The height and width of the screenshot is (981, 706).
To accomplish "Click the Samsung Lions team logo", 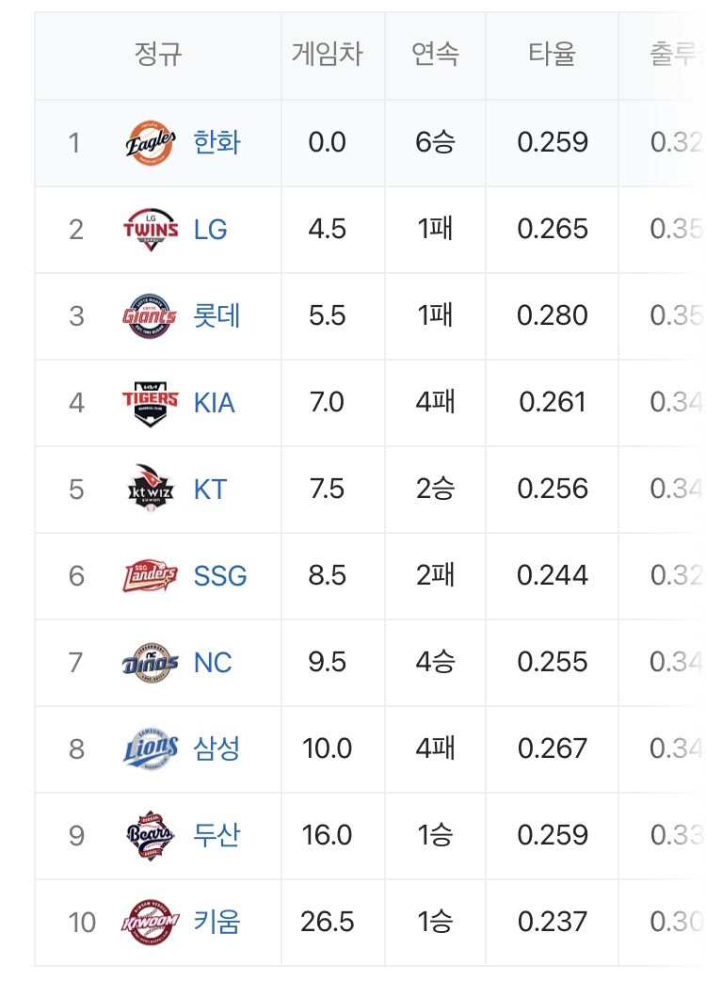I will point(150,748).
